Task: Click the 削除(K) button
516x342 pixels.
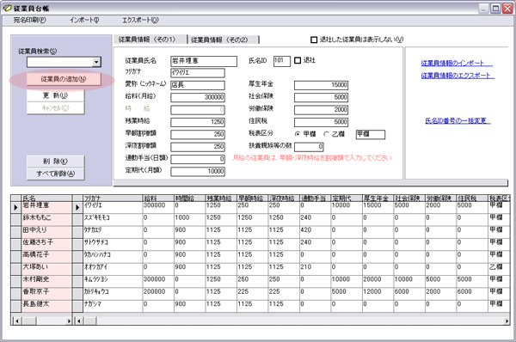Action: (55, 162)
